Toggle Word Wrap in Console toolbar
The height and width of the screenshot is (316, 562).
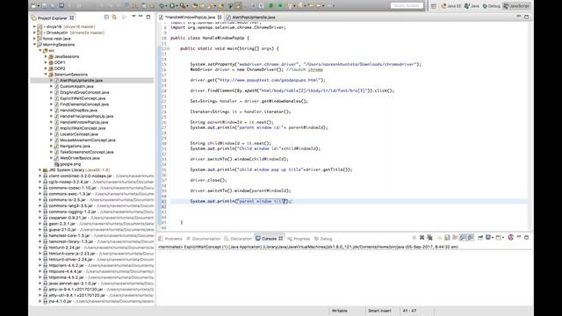455,238
